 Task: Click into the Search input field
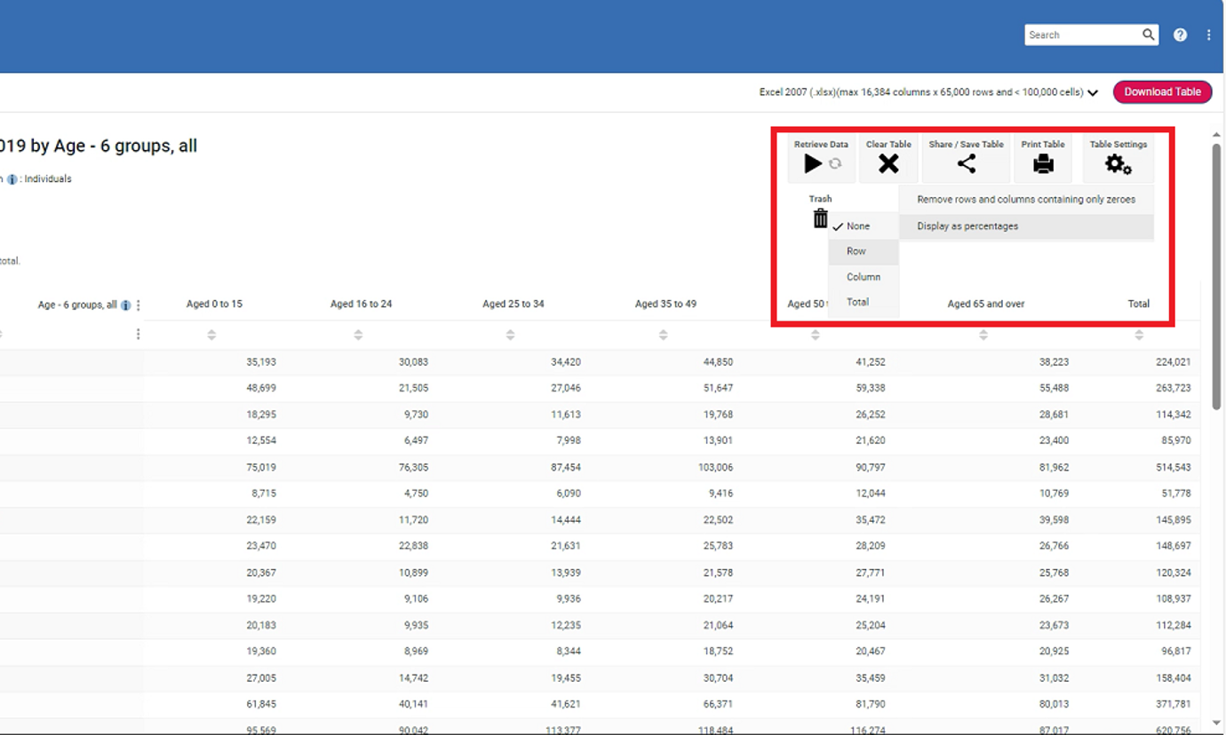click(x=1082, y=35)
